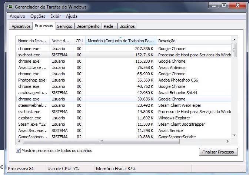The image size is (249, 175).
Task: Click the horizontal scroll left arrow
Action: pyautogui.click(x=19, y=141)
